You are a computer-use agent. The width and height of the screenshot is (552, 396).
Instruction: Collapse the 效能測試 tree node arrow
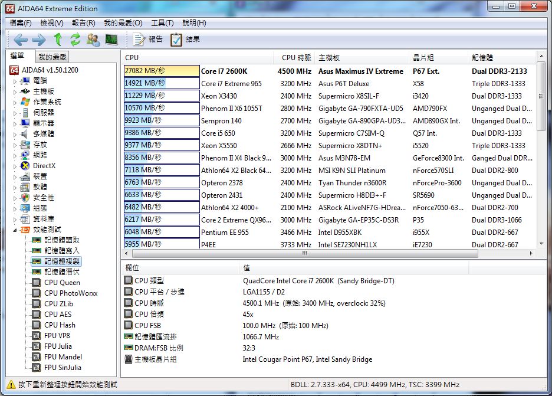[15, 230]
